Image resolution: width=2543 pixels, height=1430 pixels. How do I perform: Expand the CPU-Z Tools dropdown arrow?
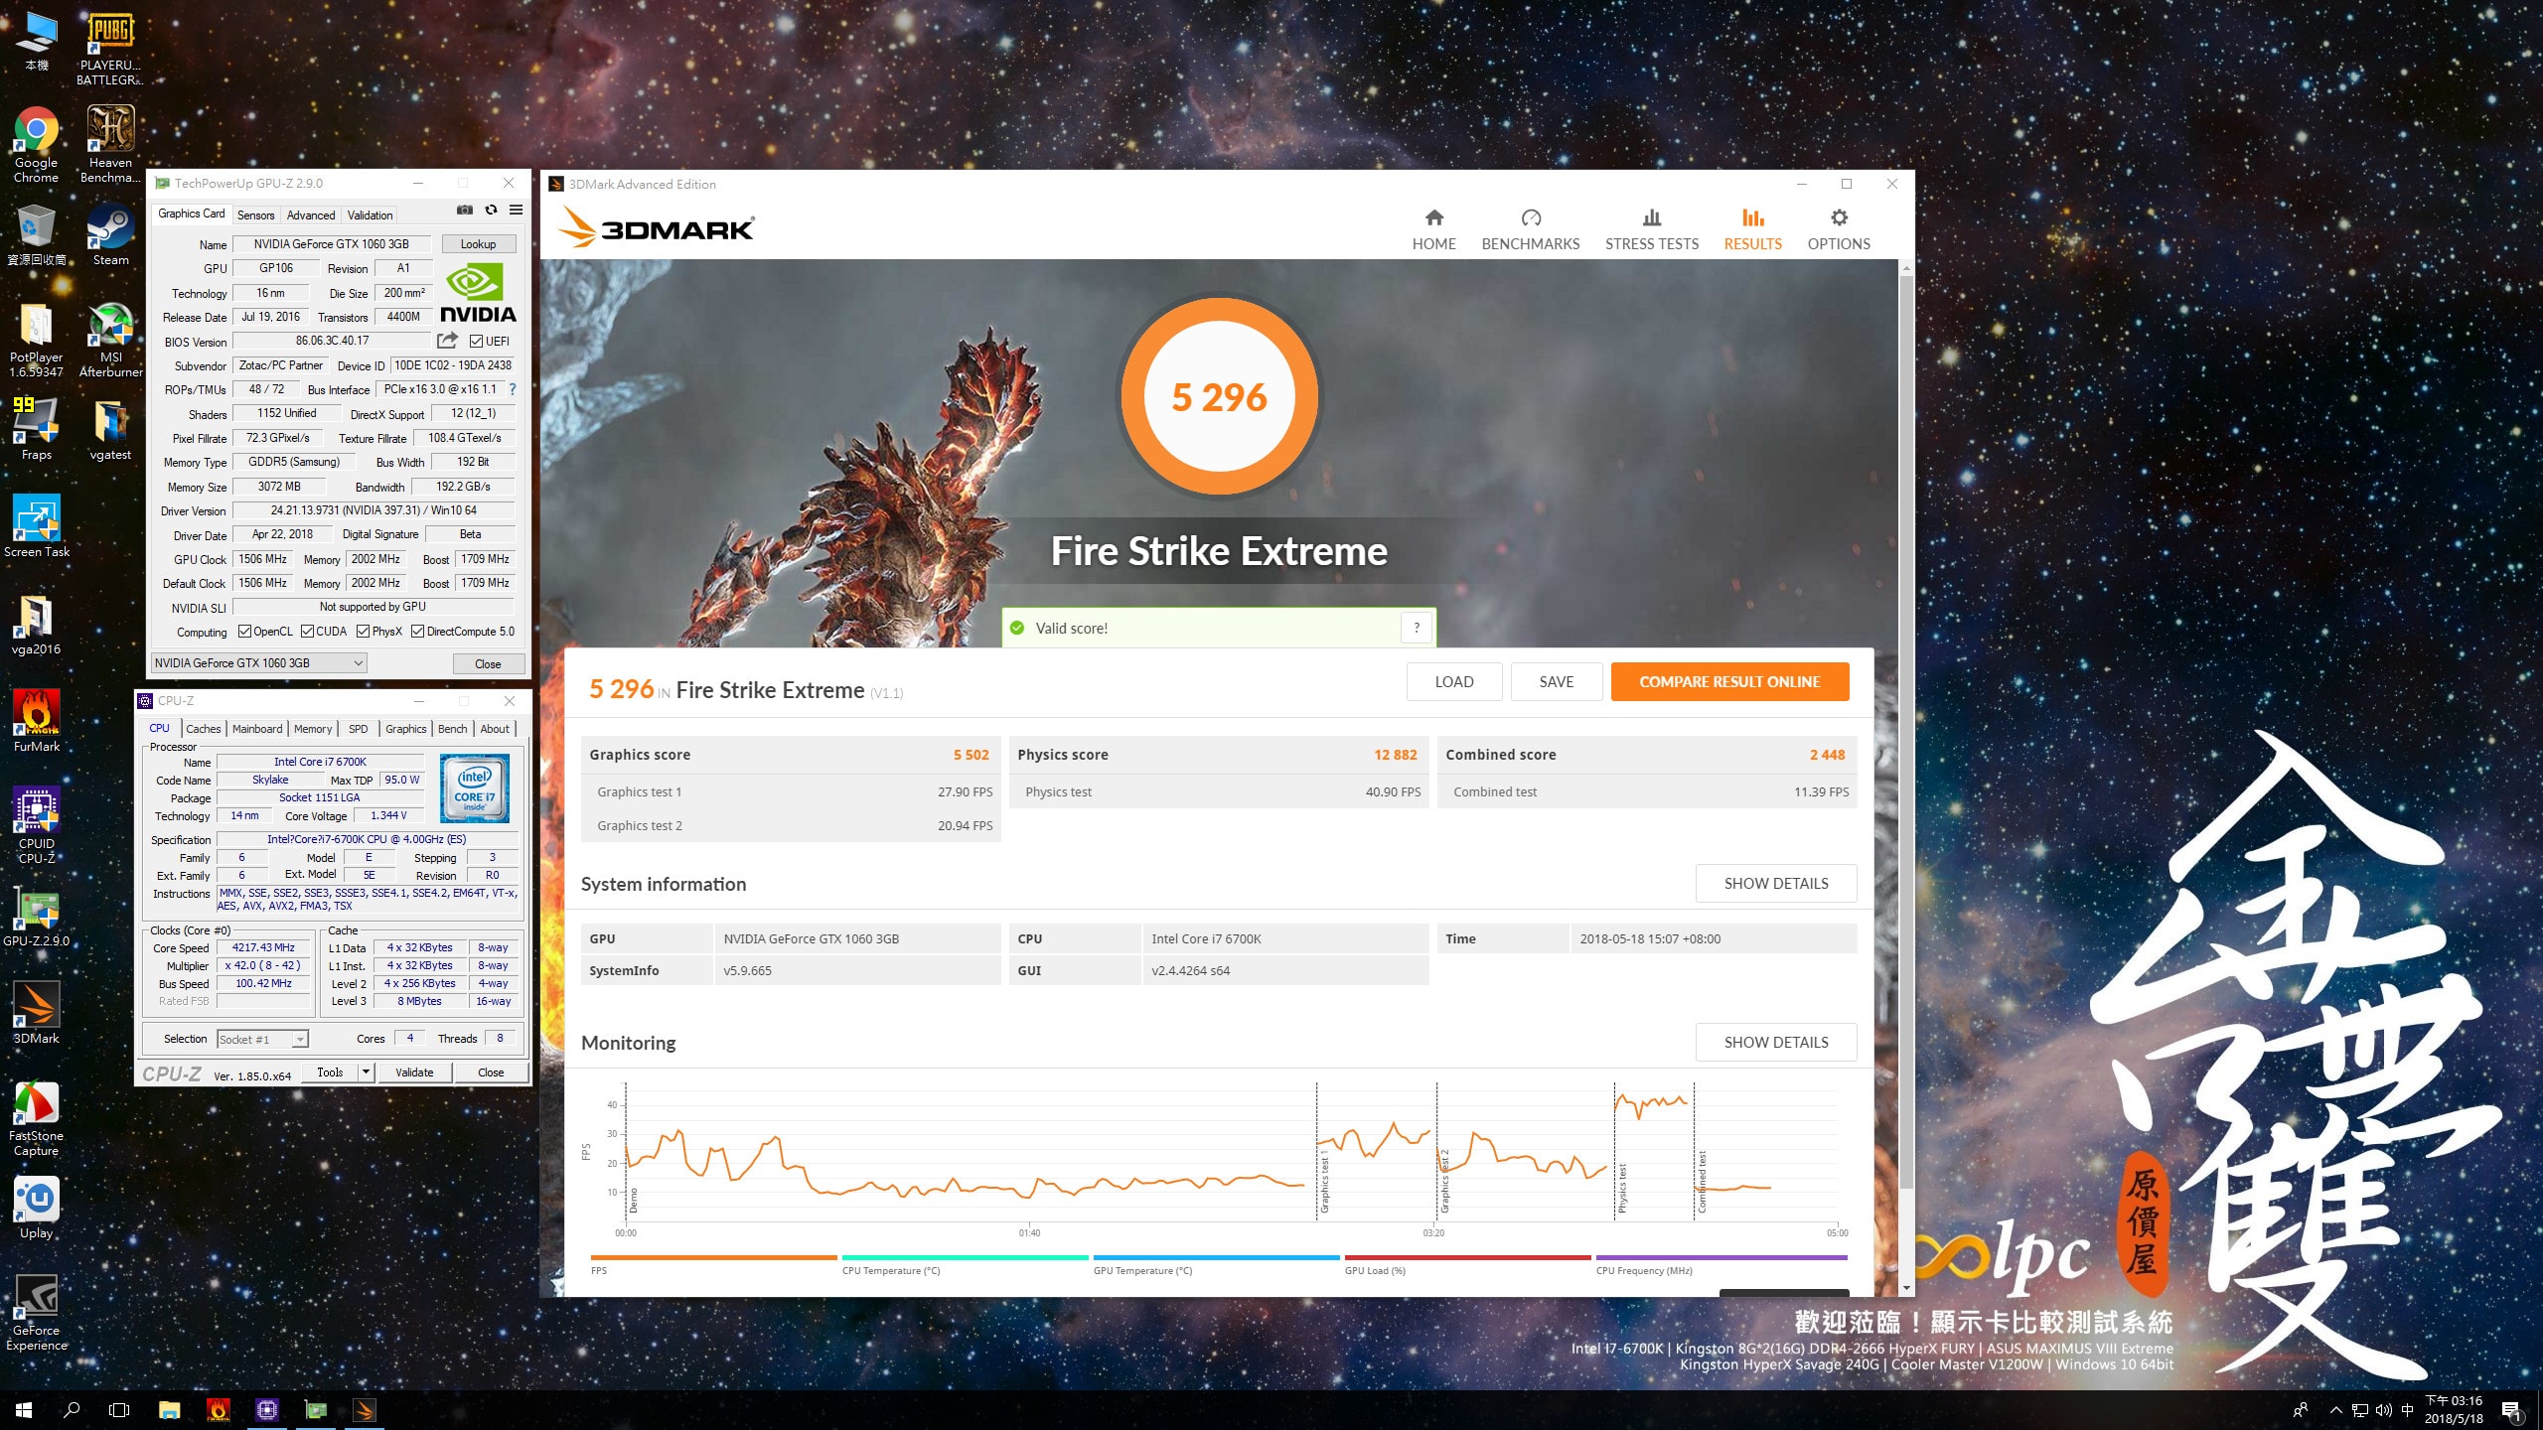point(366,1072)
